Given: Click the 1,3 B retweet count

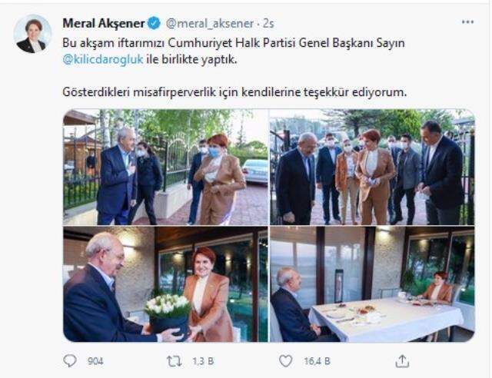Looking at the screenshot, I should click(203, 361).
